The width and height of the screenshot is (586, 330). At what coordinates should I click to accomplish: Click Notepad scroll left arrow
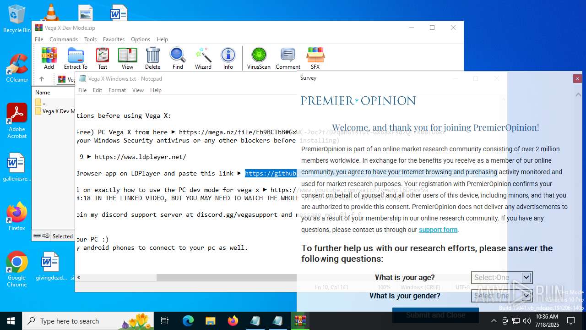pyautogui.click(x=79, y=277)
